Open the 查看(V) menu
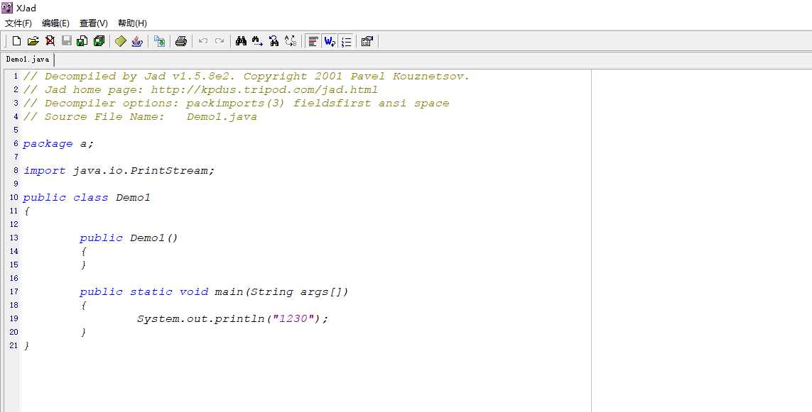The height and width of the screenshot is (412, 812). (93, 23)
